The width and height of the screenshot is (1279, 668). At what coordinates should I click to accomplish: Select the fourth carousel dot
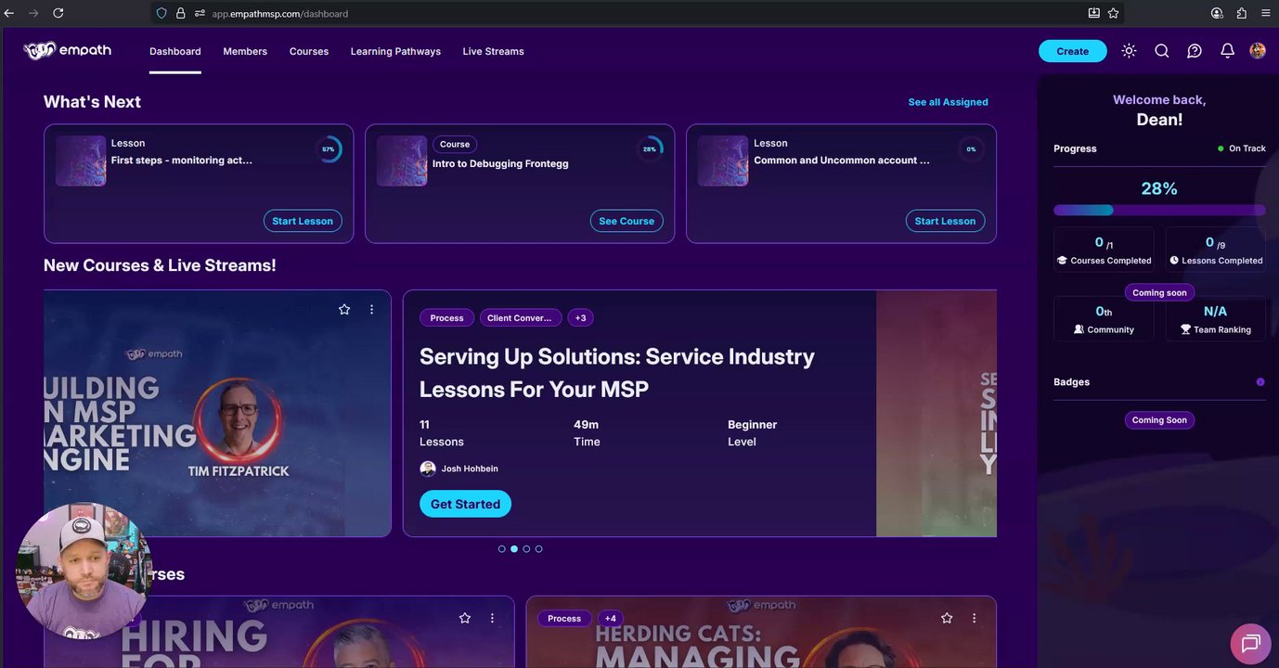point(538,549)
